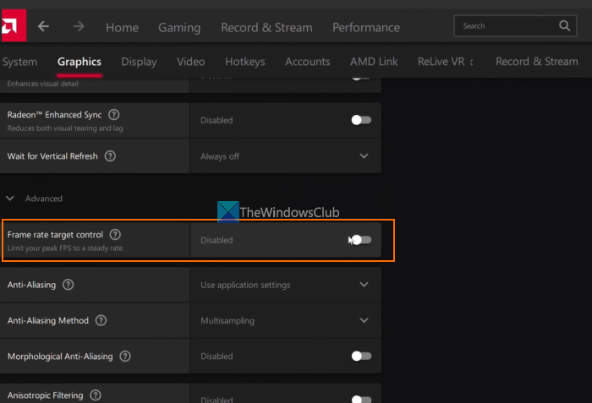Open help icon next to Anti-Aliasing

[x=68, y=285]
